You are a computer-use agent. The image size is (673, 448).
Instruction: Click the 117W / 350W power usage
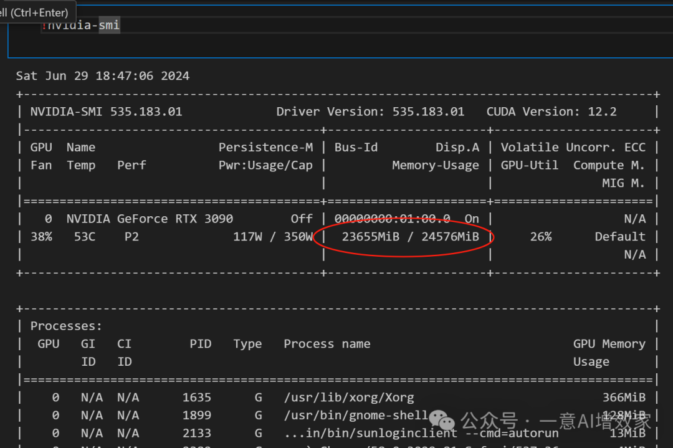(273, 237)
